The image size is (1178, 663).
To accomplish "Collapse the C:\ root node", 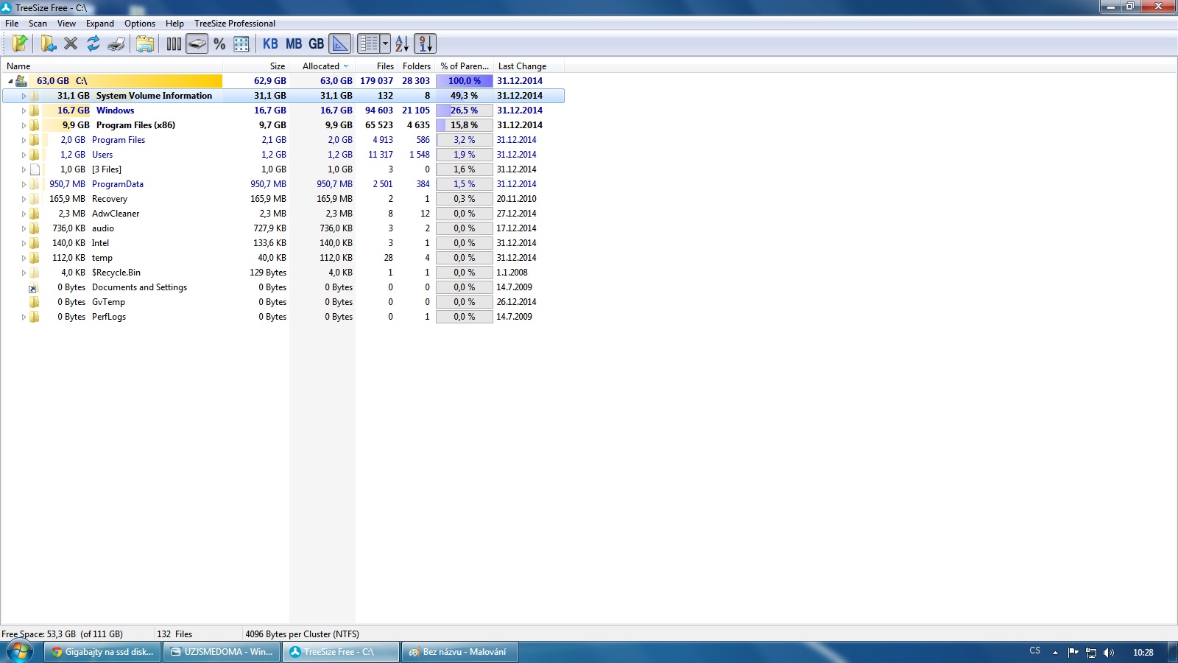I will click(10, 81).
